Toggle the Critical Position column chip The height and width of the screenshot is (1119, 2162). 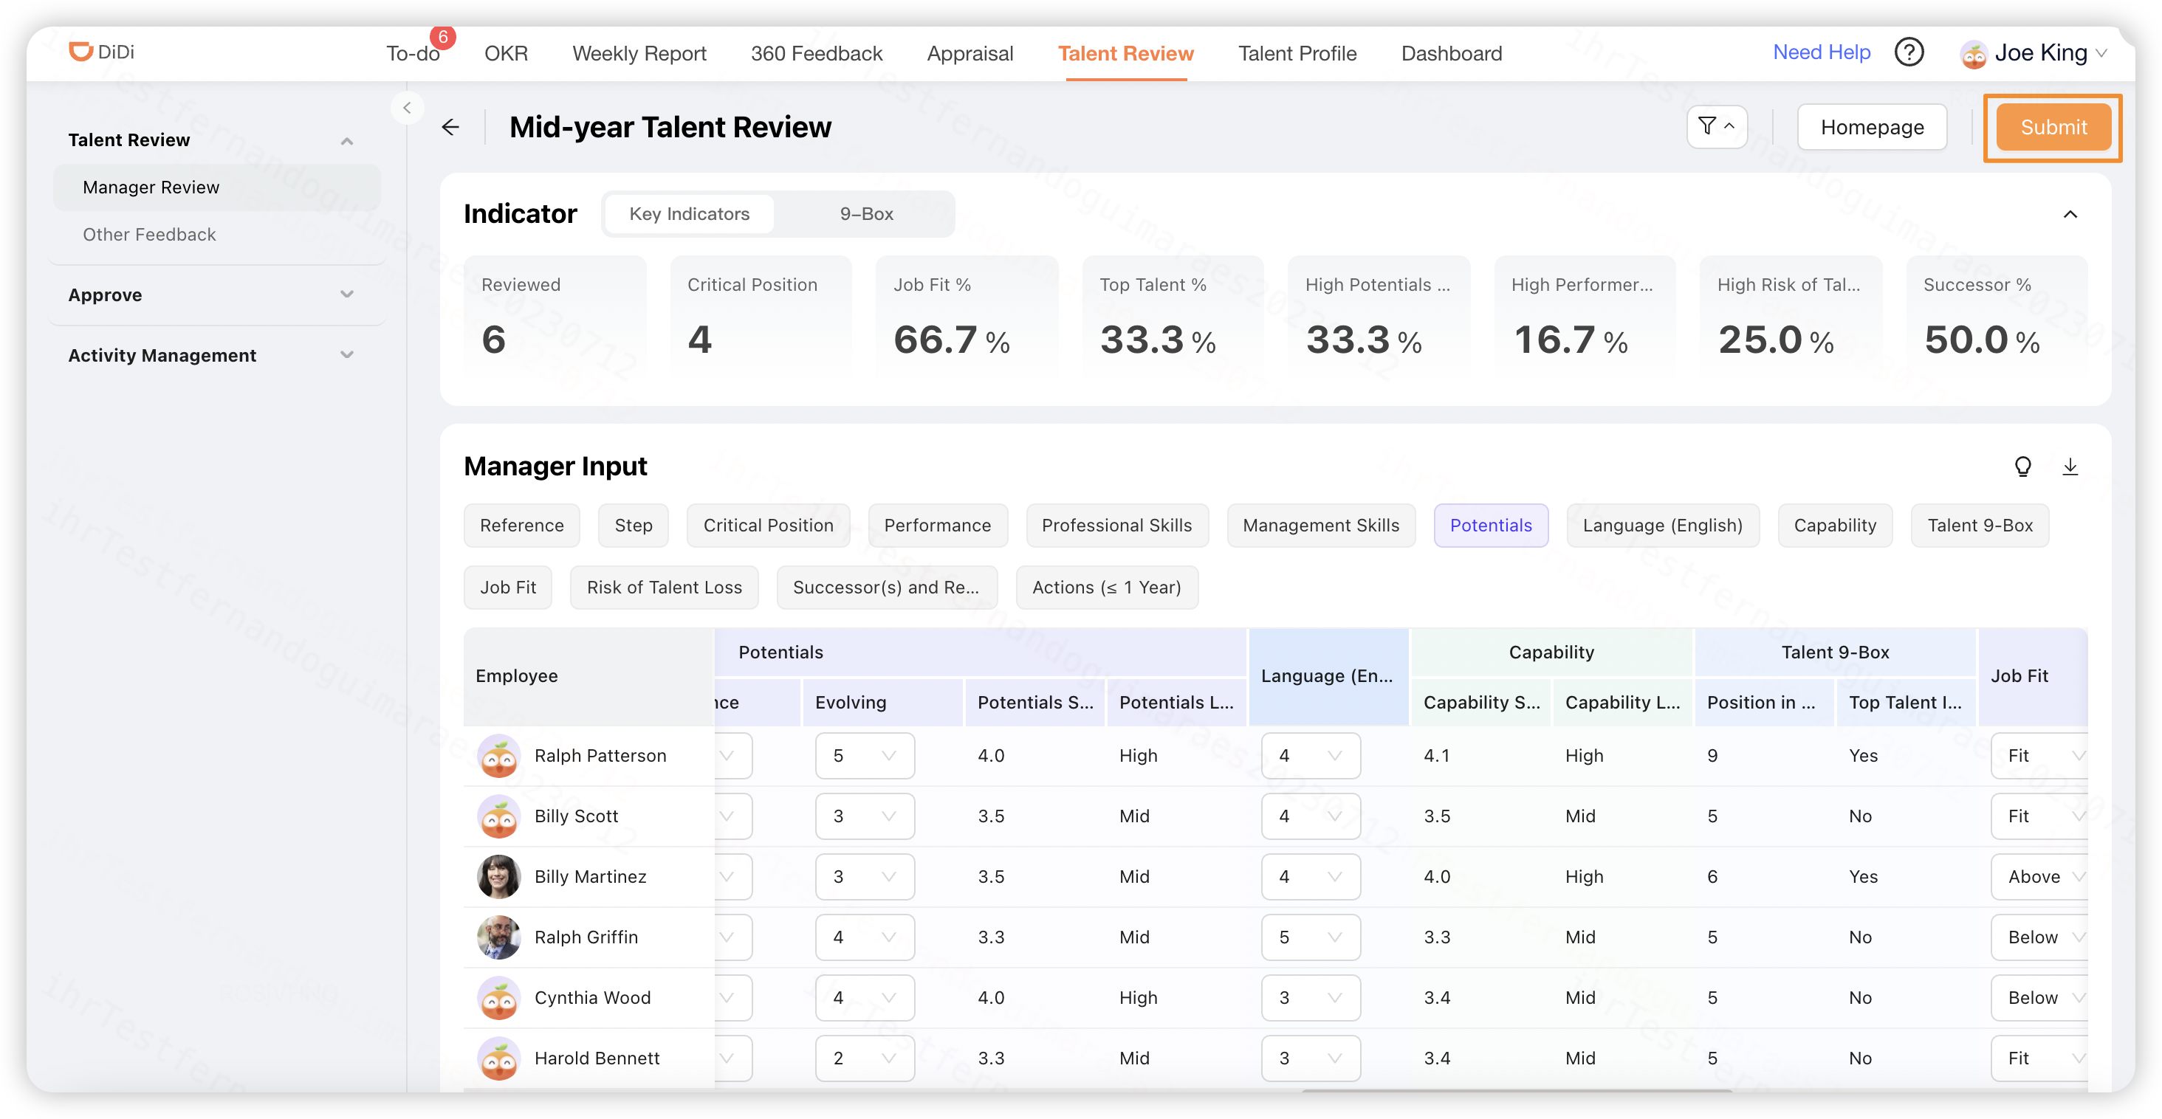pos(768,525)
